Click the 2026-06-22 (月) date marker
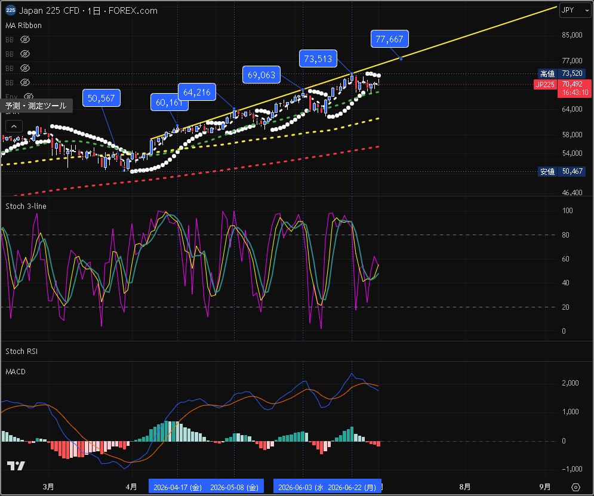The height and width of the screenshot is (496, 594). coord(352,487)
